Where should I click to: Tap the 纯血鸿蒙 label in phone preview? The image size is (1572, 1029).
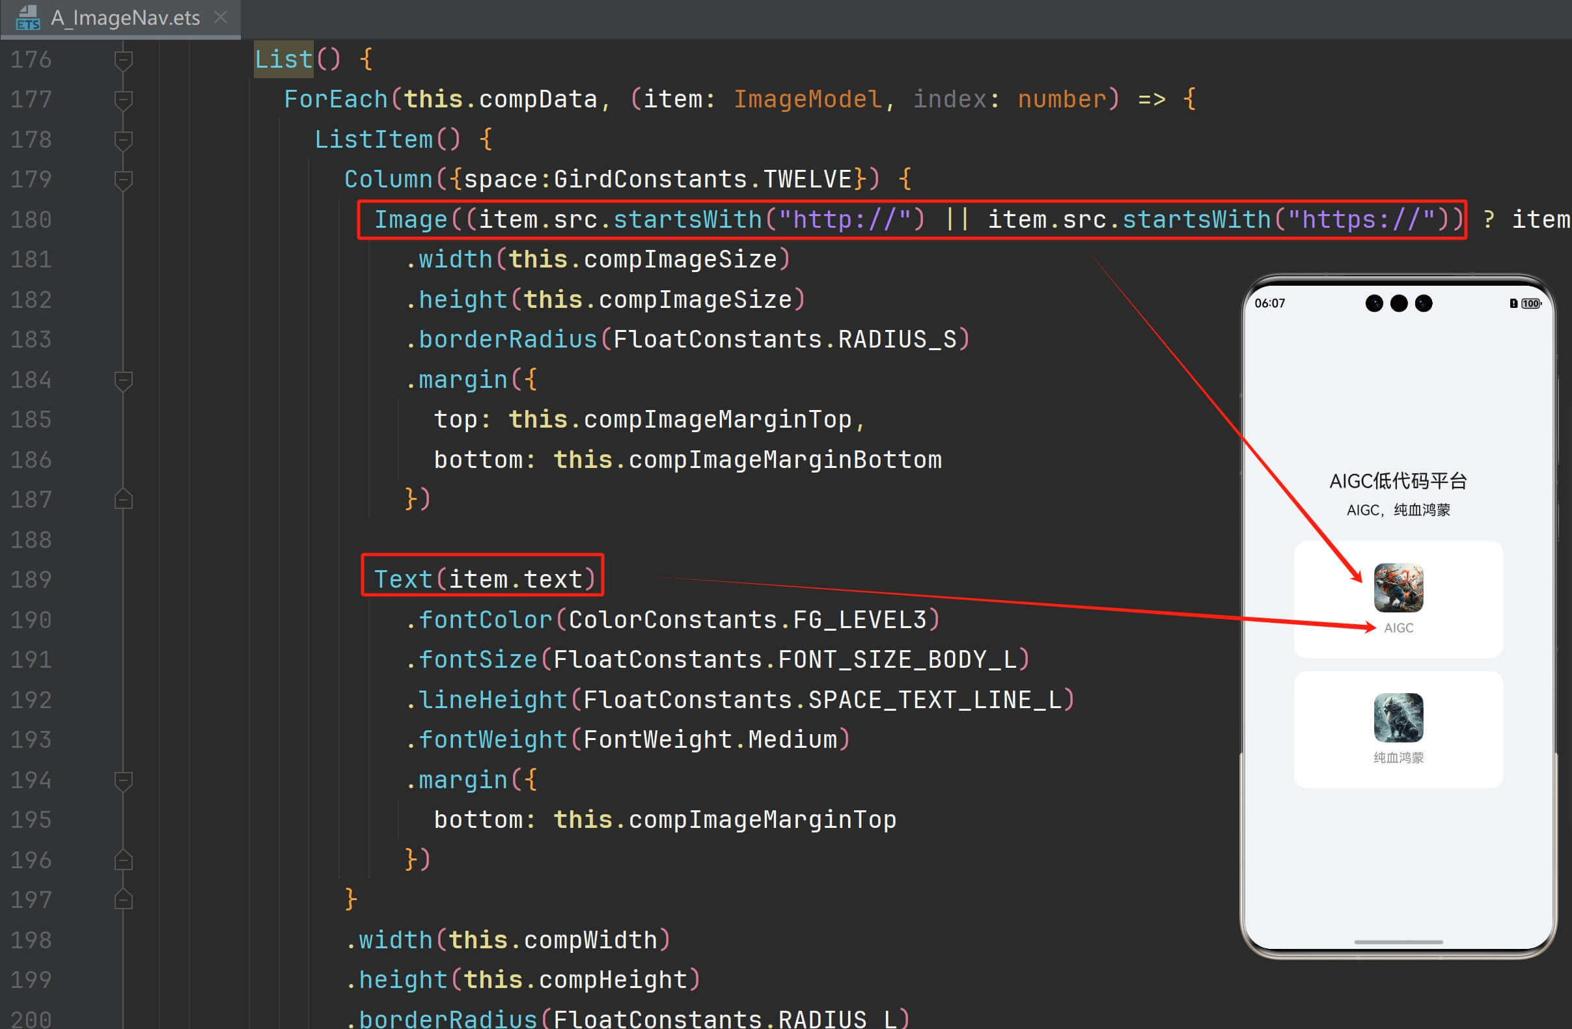coord(1398,758)
